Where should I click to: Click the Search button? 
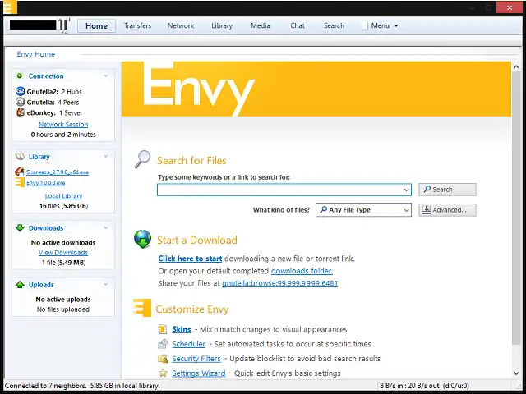tap(447, 190)
